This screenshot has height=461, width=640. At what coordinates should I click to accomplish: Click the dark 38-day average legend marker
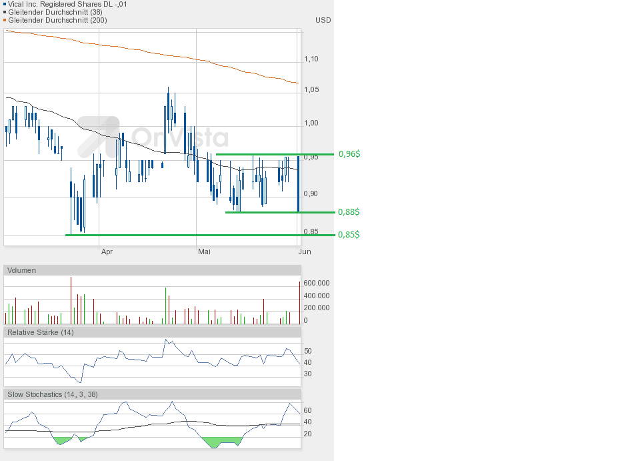(5, 12)
